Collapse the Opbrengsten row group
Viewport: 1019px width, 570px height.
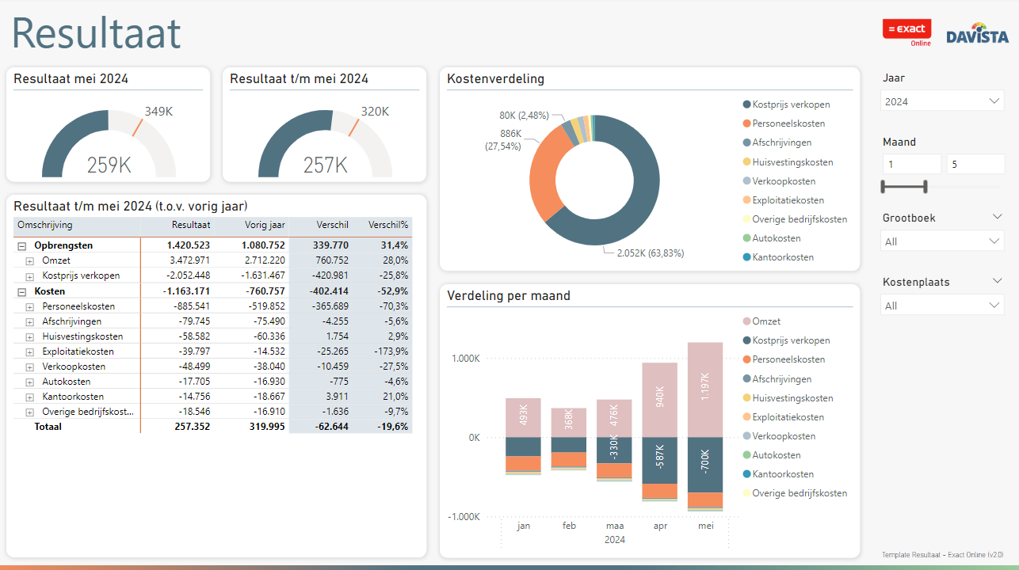(x=21, y=246)
